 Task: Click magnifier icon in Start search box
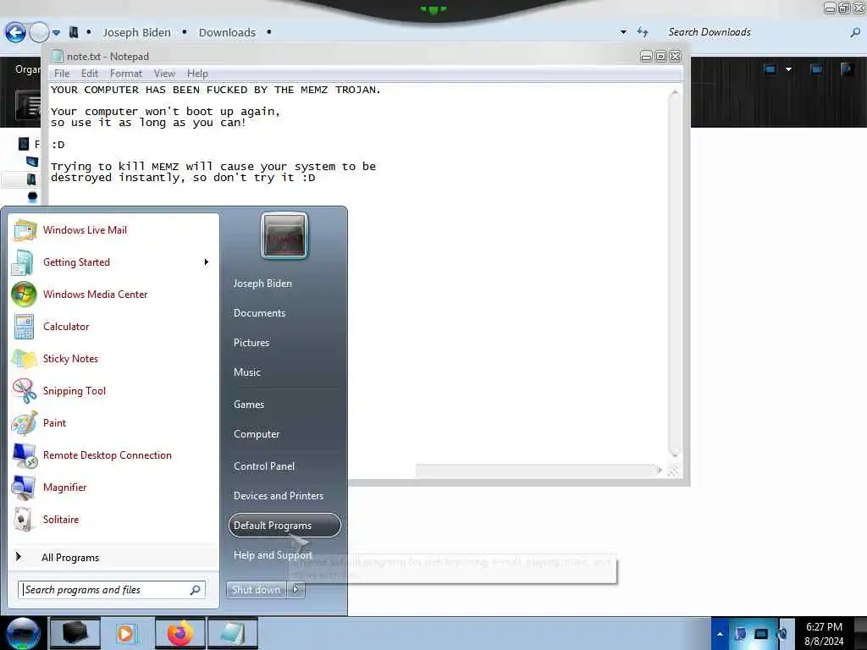tap(196, 590)
